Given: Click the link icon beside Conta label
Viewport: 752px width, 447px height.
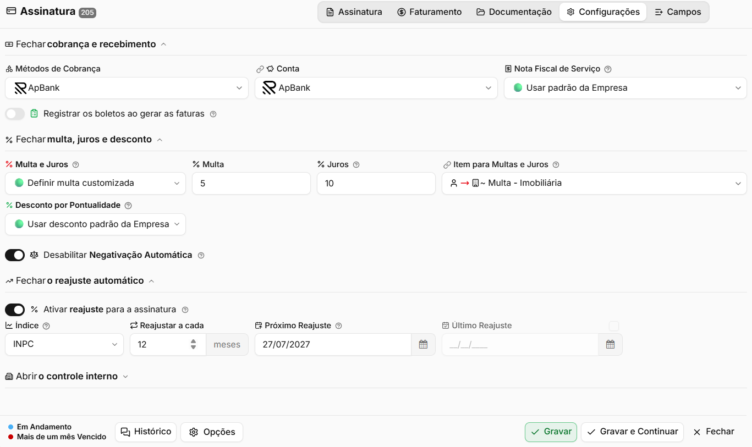Looking at the screenshot, I should point(260,69).
